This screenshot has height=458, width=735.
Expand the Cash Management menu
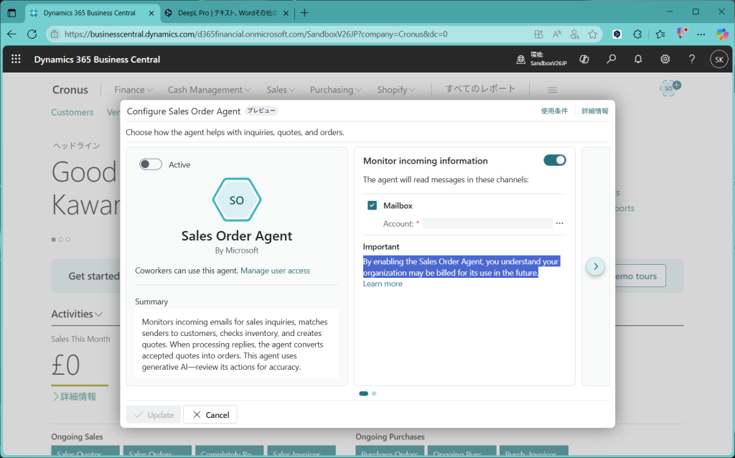click(x=210, y=90)
